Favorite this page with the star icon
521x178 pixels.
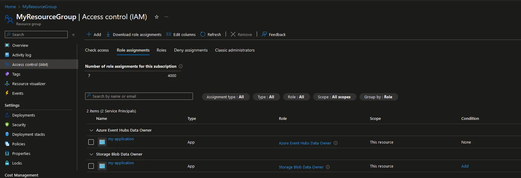pos(156,17)
